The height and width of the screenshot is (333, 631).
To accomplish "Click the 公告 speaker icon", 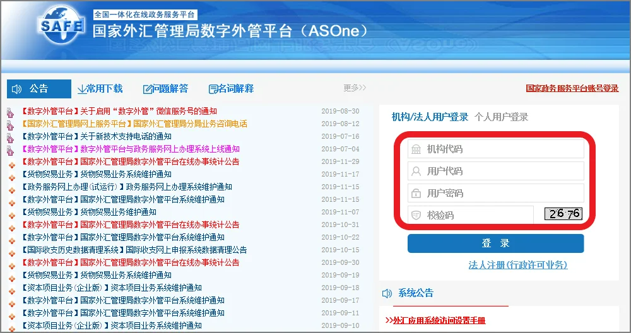I will click(x=17, y=89).
